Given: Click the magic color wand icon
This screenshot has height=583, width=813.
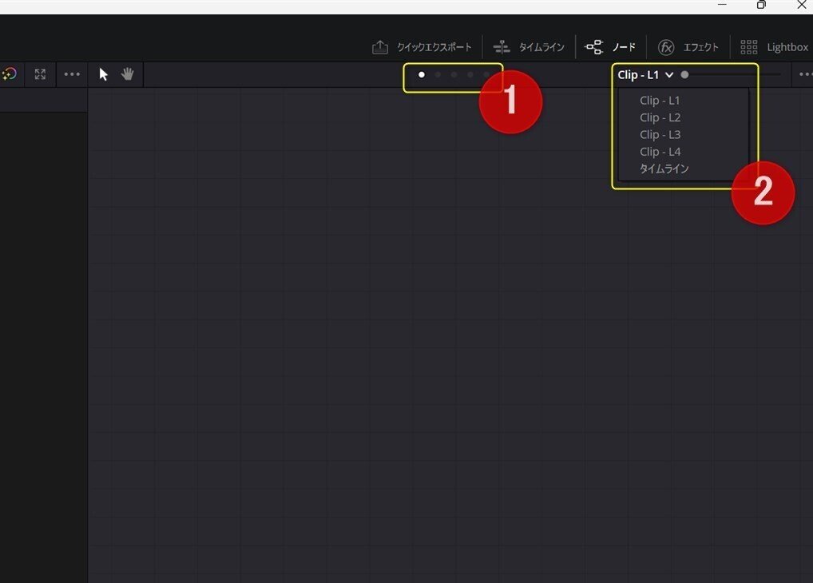Looking at the screenshot, I should 9,74.
